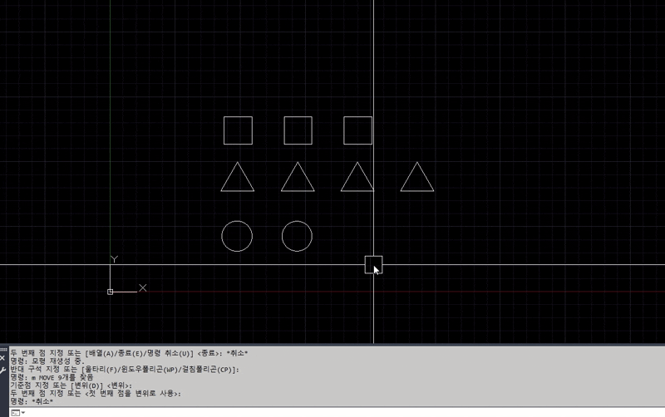Select the right circle
Viewport: 665px width, 417px height.
(x=297, y=236)
